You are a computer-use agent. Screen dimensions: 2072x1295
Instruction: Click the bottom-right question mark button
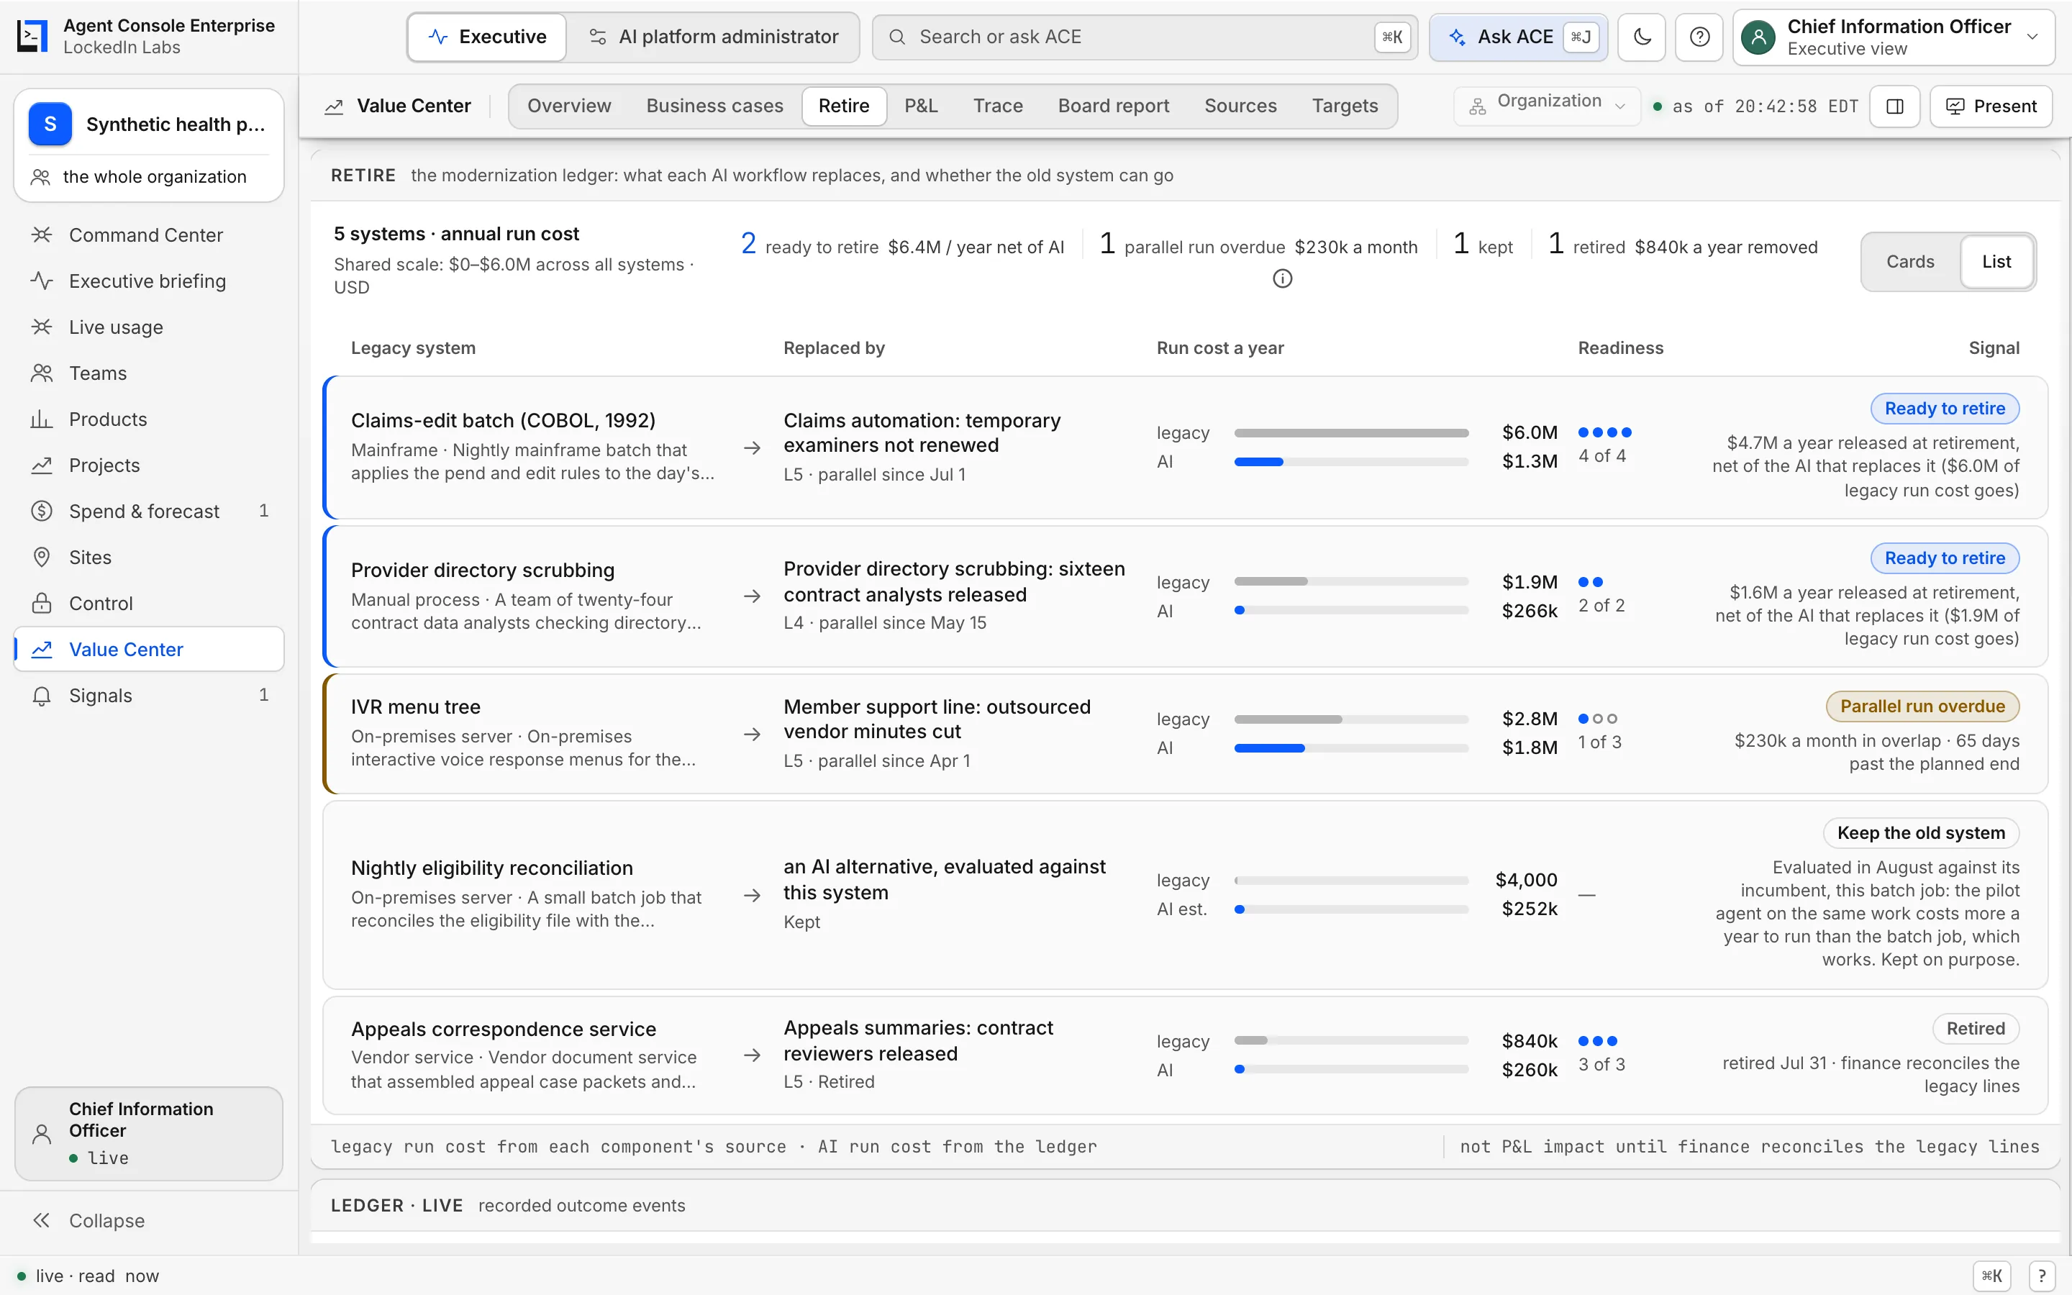(x=2041, y=1276)
